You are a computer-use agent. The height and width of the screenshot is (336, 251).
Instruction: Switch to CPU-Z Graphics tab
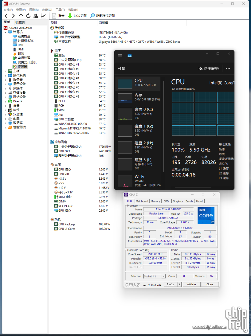178,201
